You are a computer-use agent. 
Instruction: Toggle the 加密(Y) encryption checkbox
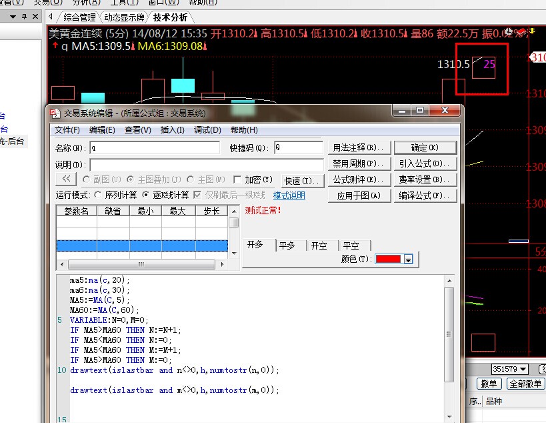point(237,179)
